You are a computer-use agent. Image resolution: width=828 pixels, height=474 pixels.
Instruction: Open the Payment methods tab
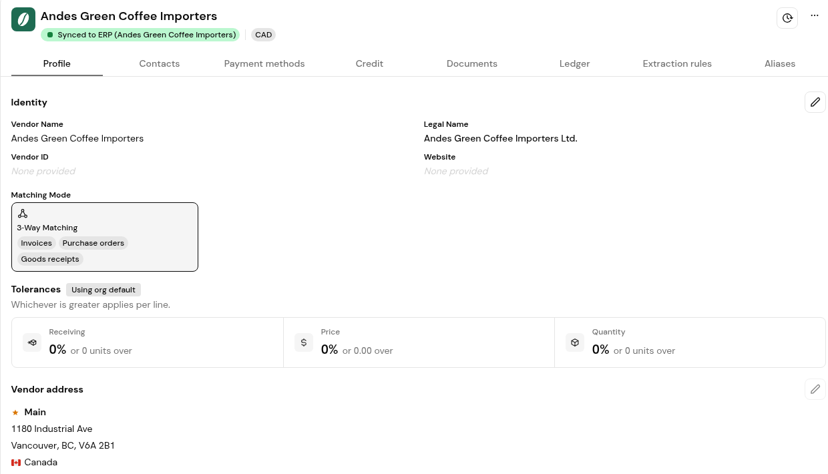[264, 63]
